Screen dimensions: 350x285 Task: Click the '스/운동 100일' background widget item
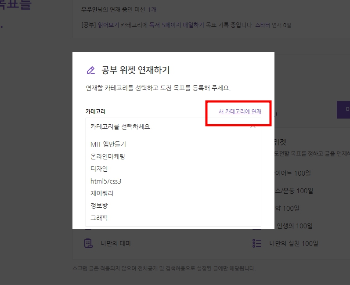tap(294, 191)
